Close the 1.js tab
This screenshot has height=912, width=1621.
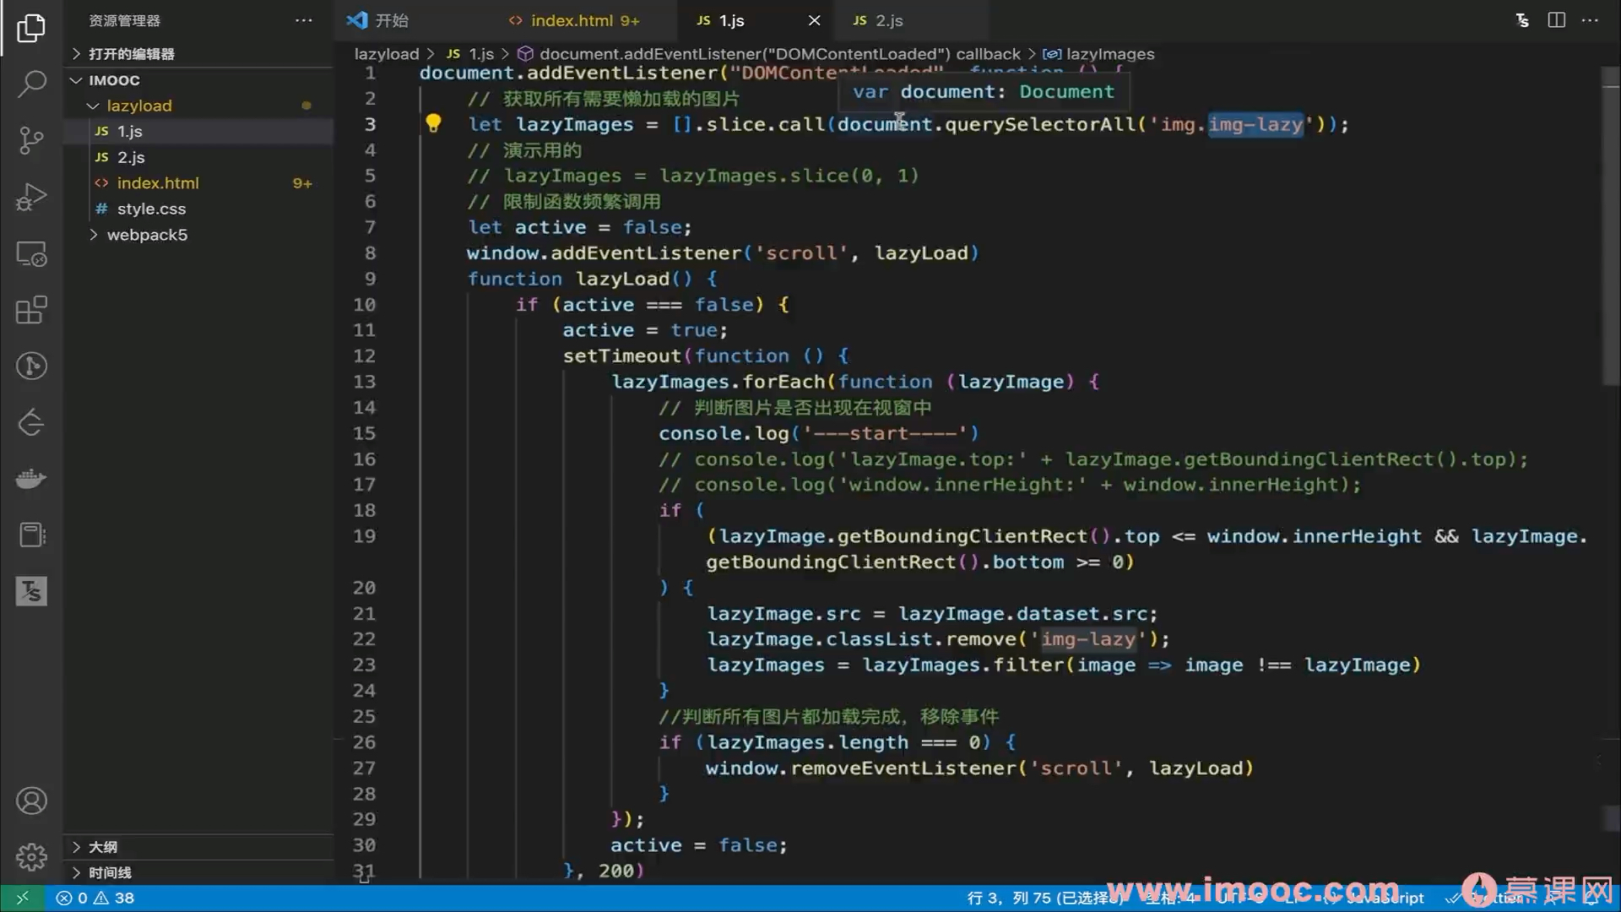click(814, 20)
